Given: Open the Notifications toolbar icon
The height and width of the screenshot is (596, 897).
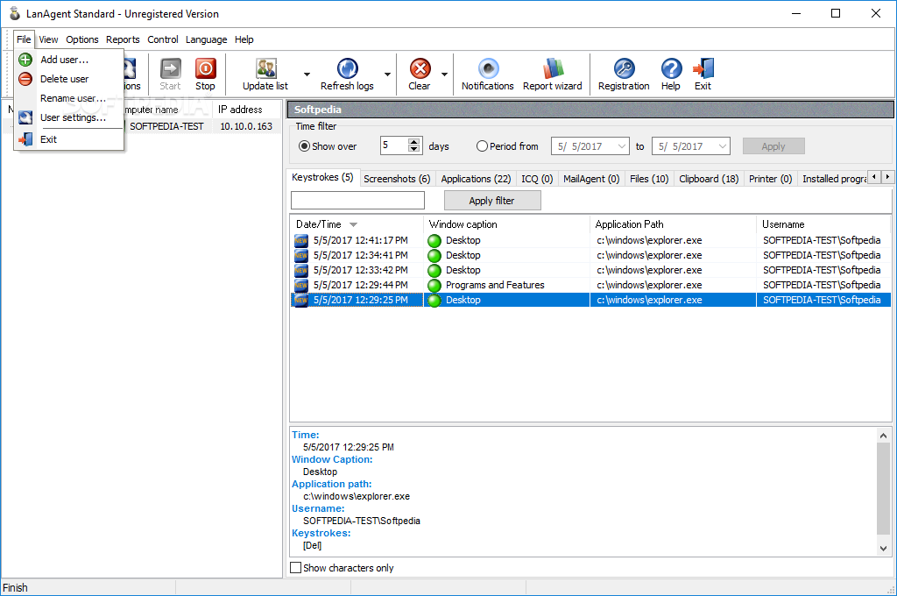Looking at the screenshot, I should point(488,68).
